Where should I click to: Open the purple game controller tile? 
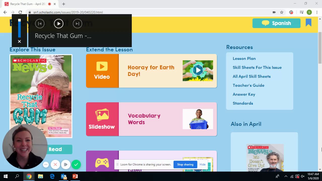click(x=102, y=161)
